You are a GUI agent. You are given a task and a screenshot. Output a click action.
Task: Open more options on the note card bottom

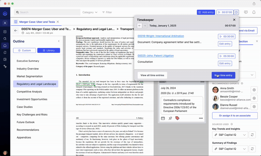tap(201, 118)
